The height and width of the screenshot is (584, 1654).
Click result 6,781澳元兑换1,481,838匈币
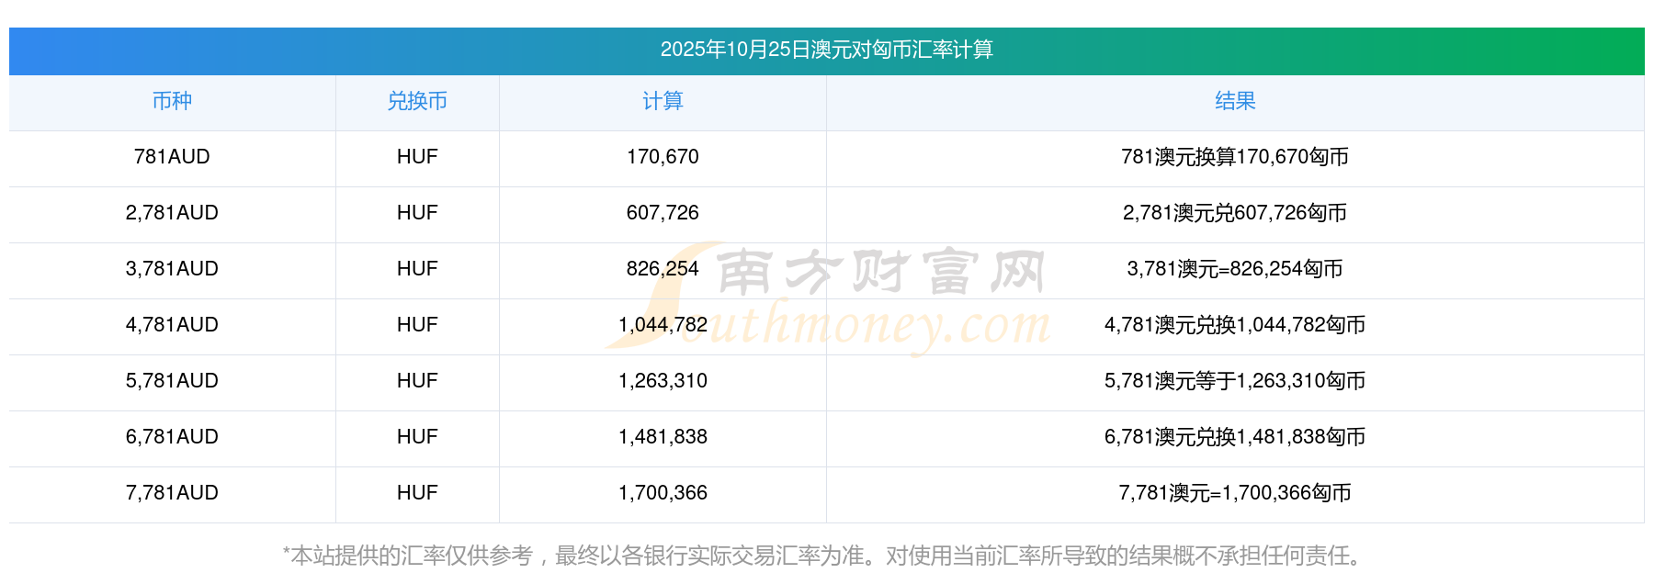tap(1234, 437)
